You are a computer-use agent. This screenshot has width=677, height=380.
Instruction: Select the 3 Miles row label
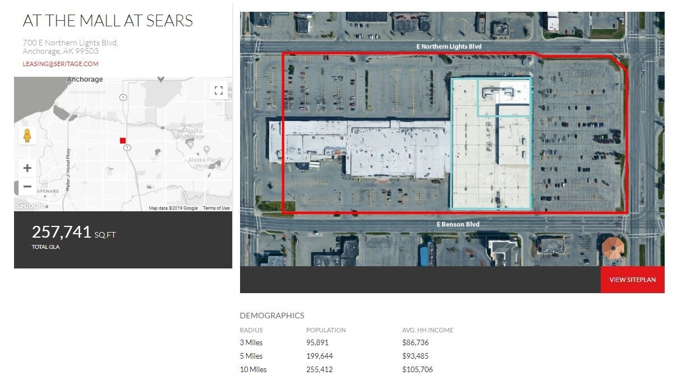(251, 342)
